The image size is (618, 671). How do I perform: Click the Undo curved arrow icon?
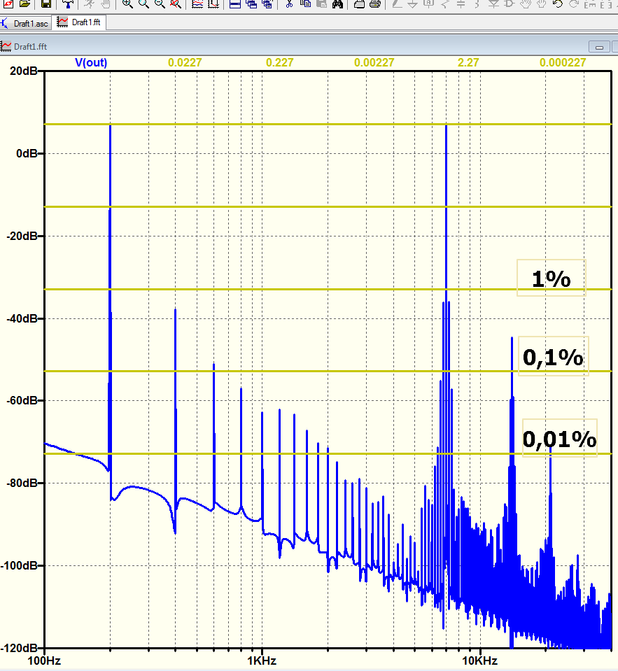click(x=558, y=4)
